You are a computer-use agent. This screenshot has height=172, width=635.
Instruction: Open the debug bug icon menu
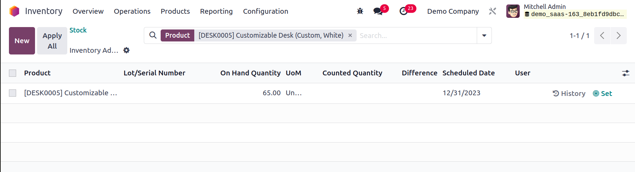pos(360,11)
